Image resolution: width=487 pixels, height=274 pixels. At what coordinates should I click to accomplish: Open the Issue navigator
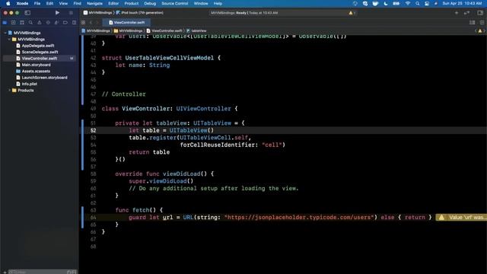point(39,23)
